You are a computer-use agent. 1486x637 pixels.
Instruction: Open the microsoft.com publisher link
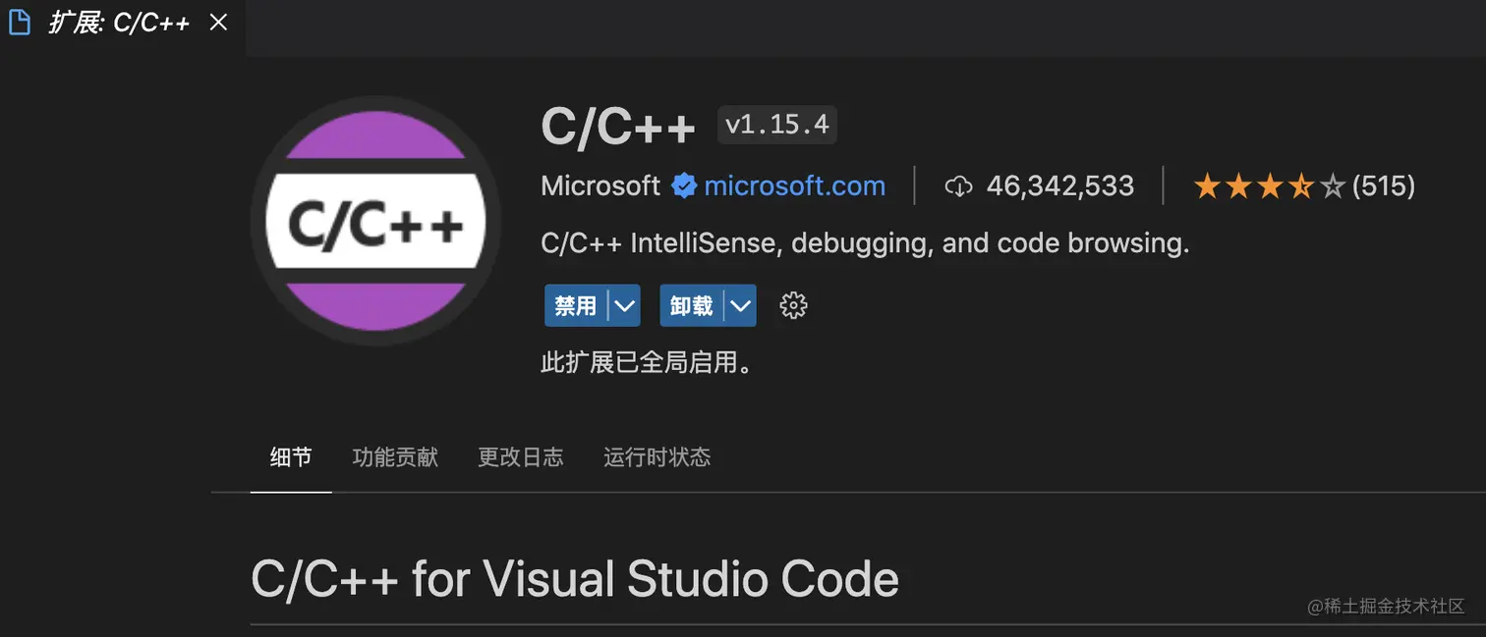[794, 186]
